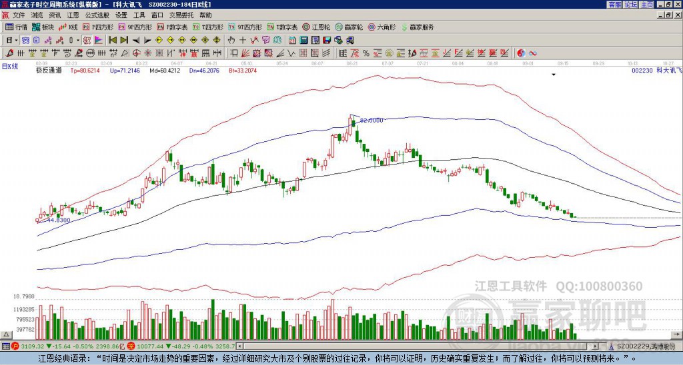Click the Shenzhen index 10077.44 status entry
Screen dimensions: 683x365
click(181, 346)
